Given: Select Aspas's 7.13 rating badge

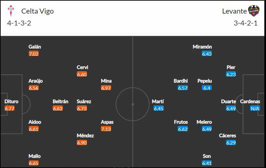Looking at the screenshot, I should [106, 129].
